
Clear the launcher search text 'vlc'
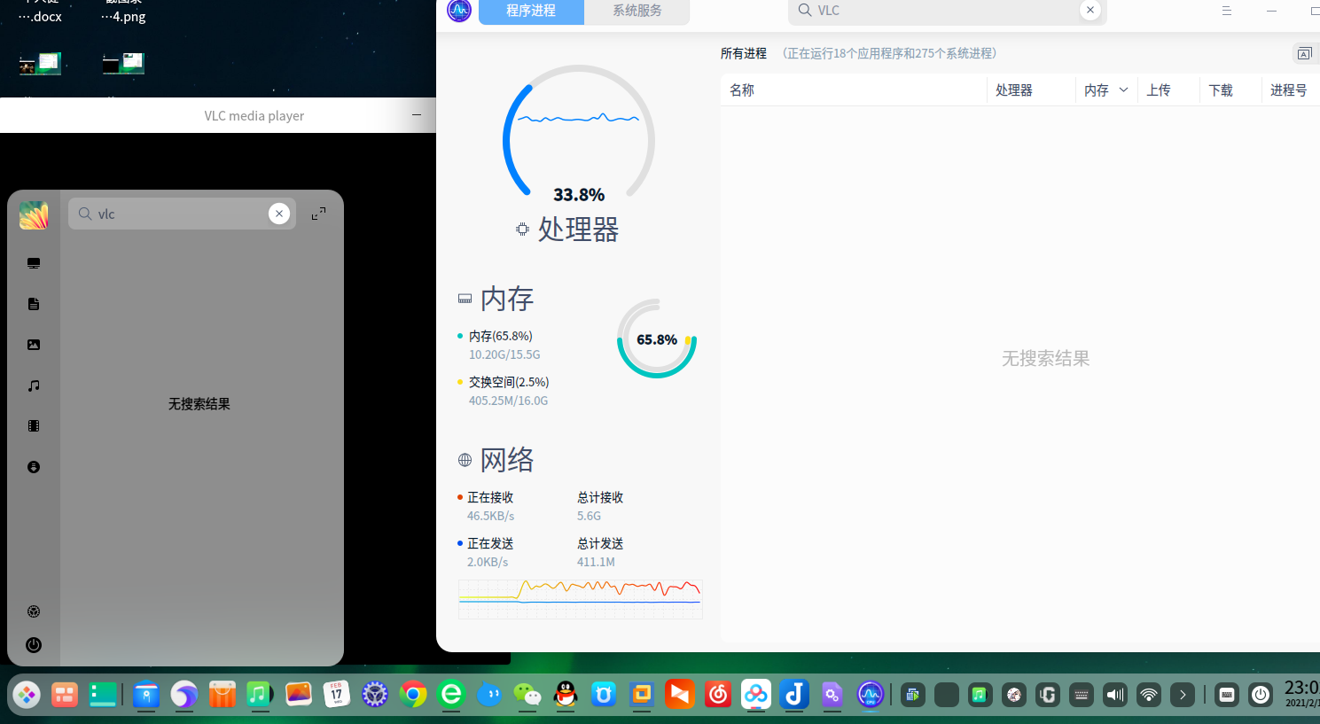tap(279, 214)
